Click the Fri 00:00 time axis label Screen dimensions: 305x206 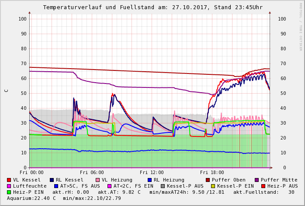[x=31, y=173]
